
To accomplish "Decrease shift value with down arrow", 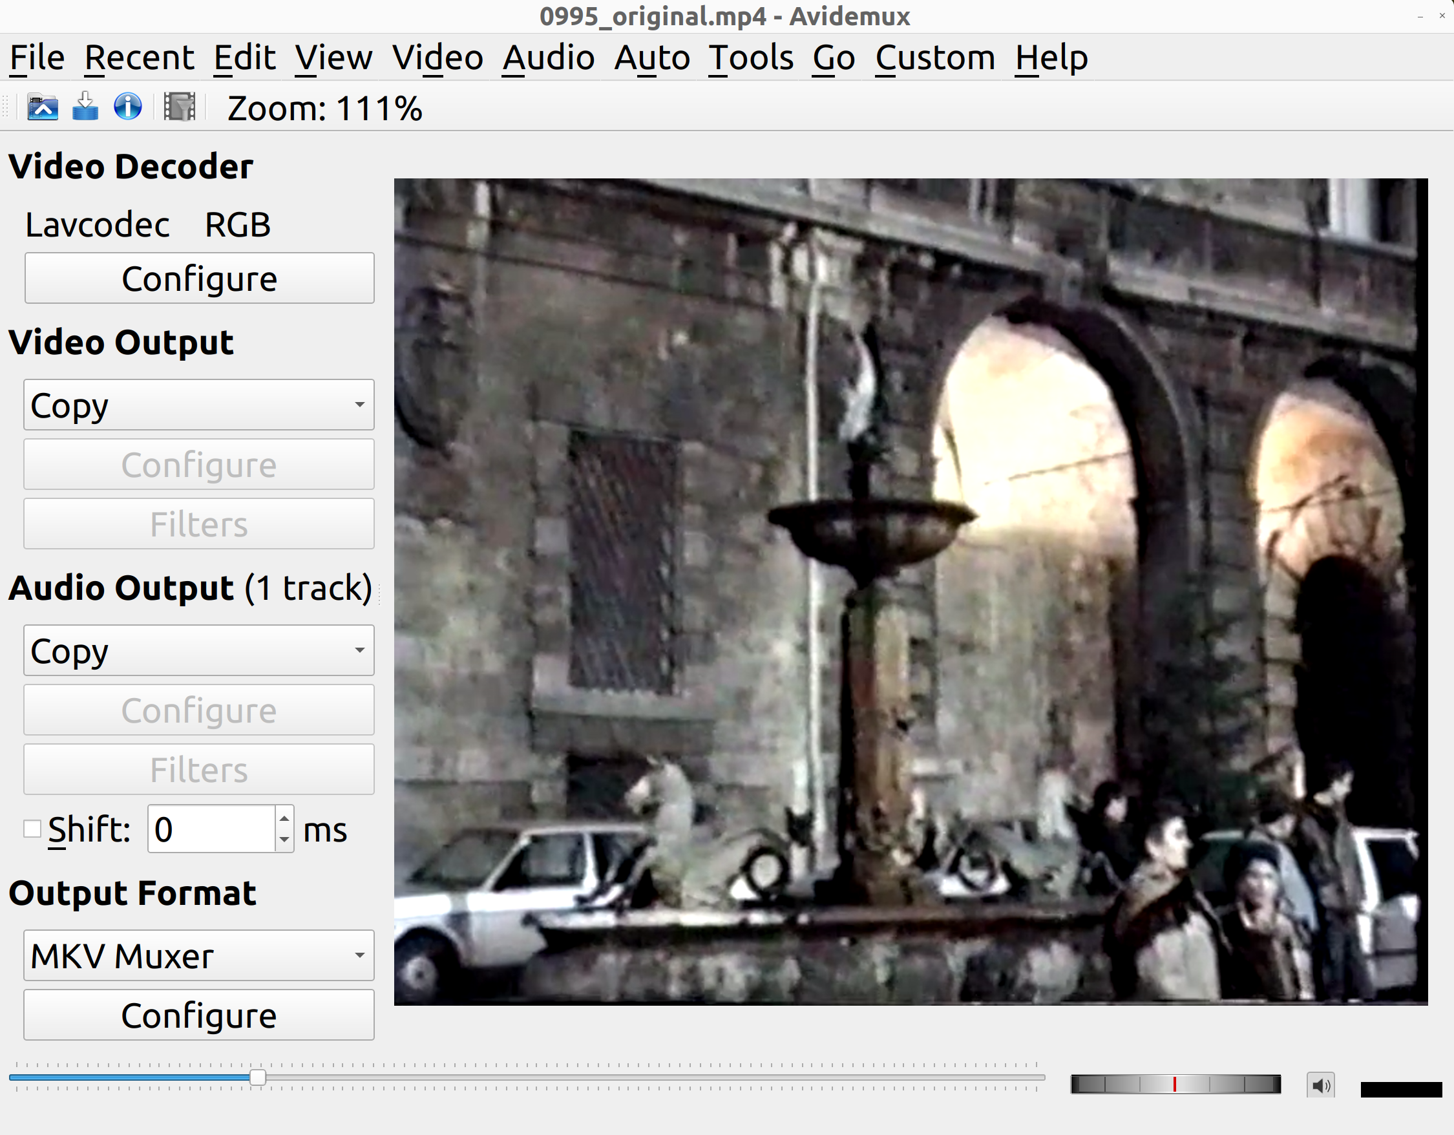I will click(284, 840).
